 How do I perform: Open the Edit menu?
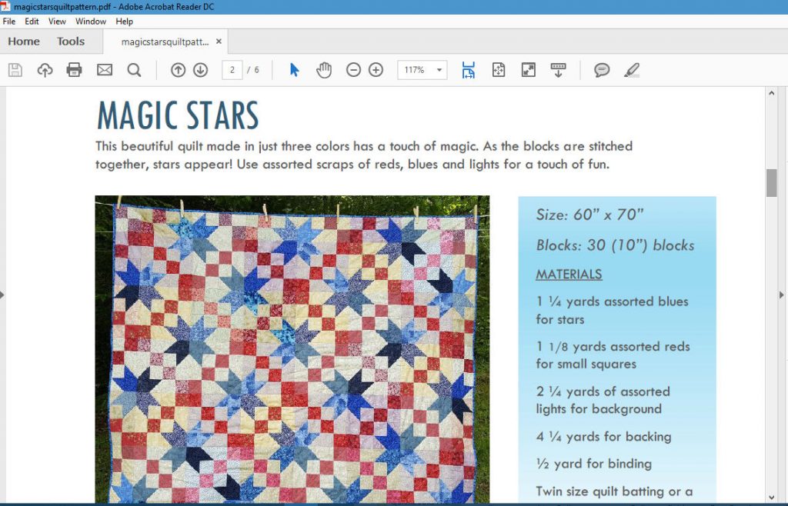point(32,21)
